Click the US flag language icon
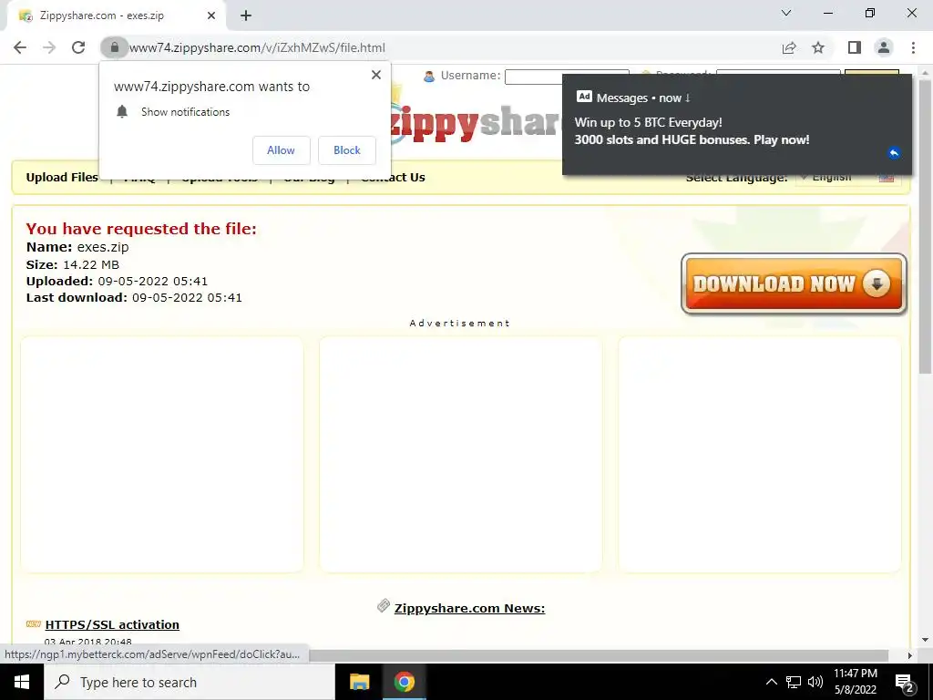The height and width of the screenshot is (700, 933). point(887,177)
